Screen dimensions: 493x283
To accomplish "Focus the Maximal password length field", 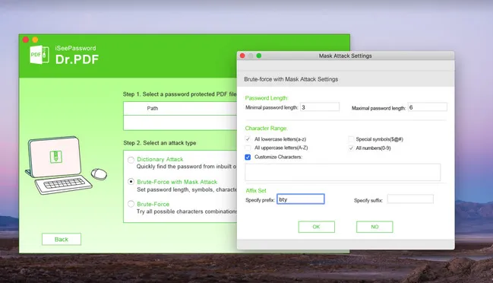I will click(x=427, y=107).
